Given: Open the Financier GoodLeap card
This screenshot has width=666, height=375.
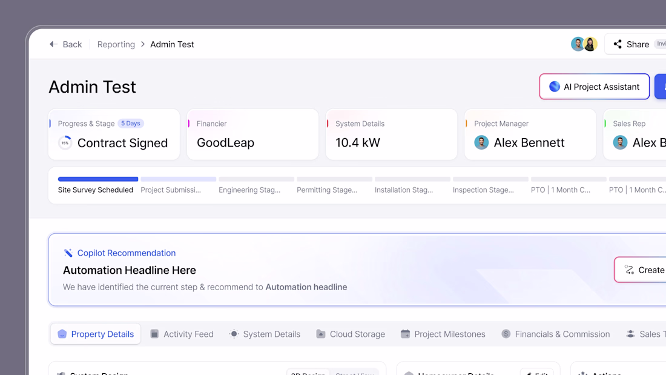Looking at the screenshot, I should click(x=252, y=134).
